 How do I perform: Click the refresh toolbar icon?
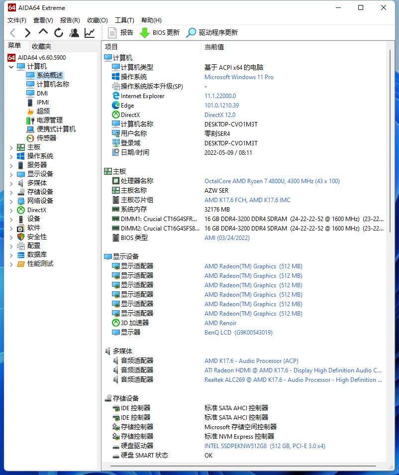point(59,33)
